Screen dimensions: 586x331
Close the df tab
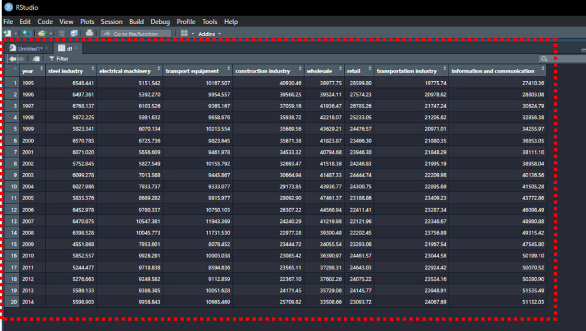point(76,49)
